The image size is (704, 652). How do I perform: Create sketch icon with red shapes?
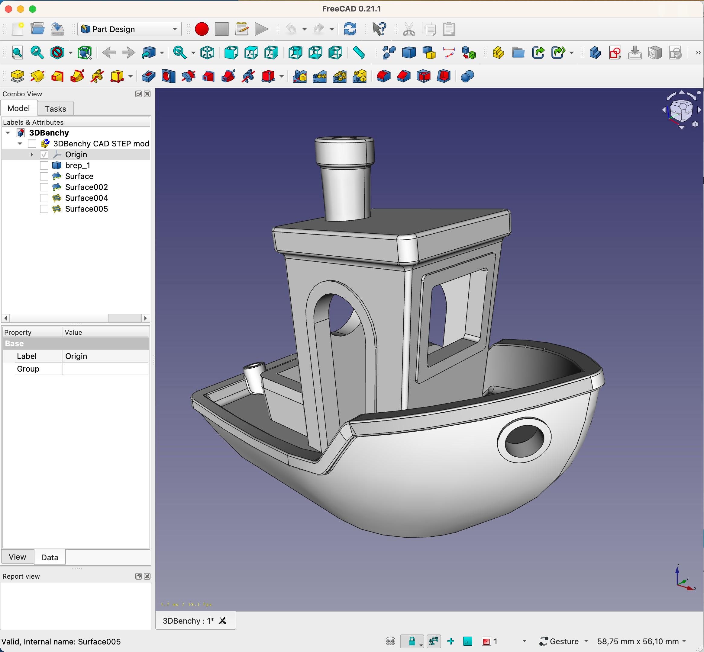(615, 53)
